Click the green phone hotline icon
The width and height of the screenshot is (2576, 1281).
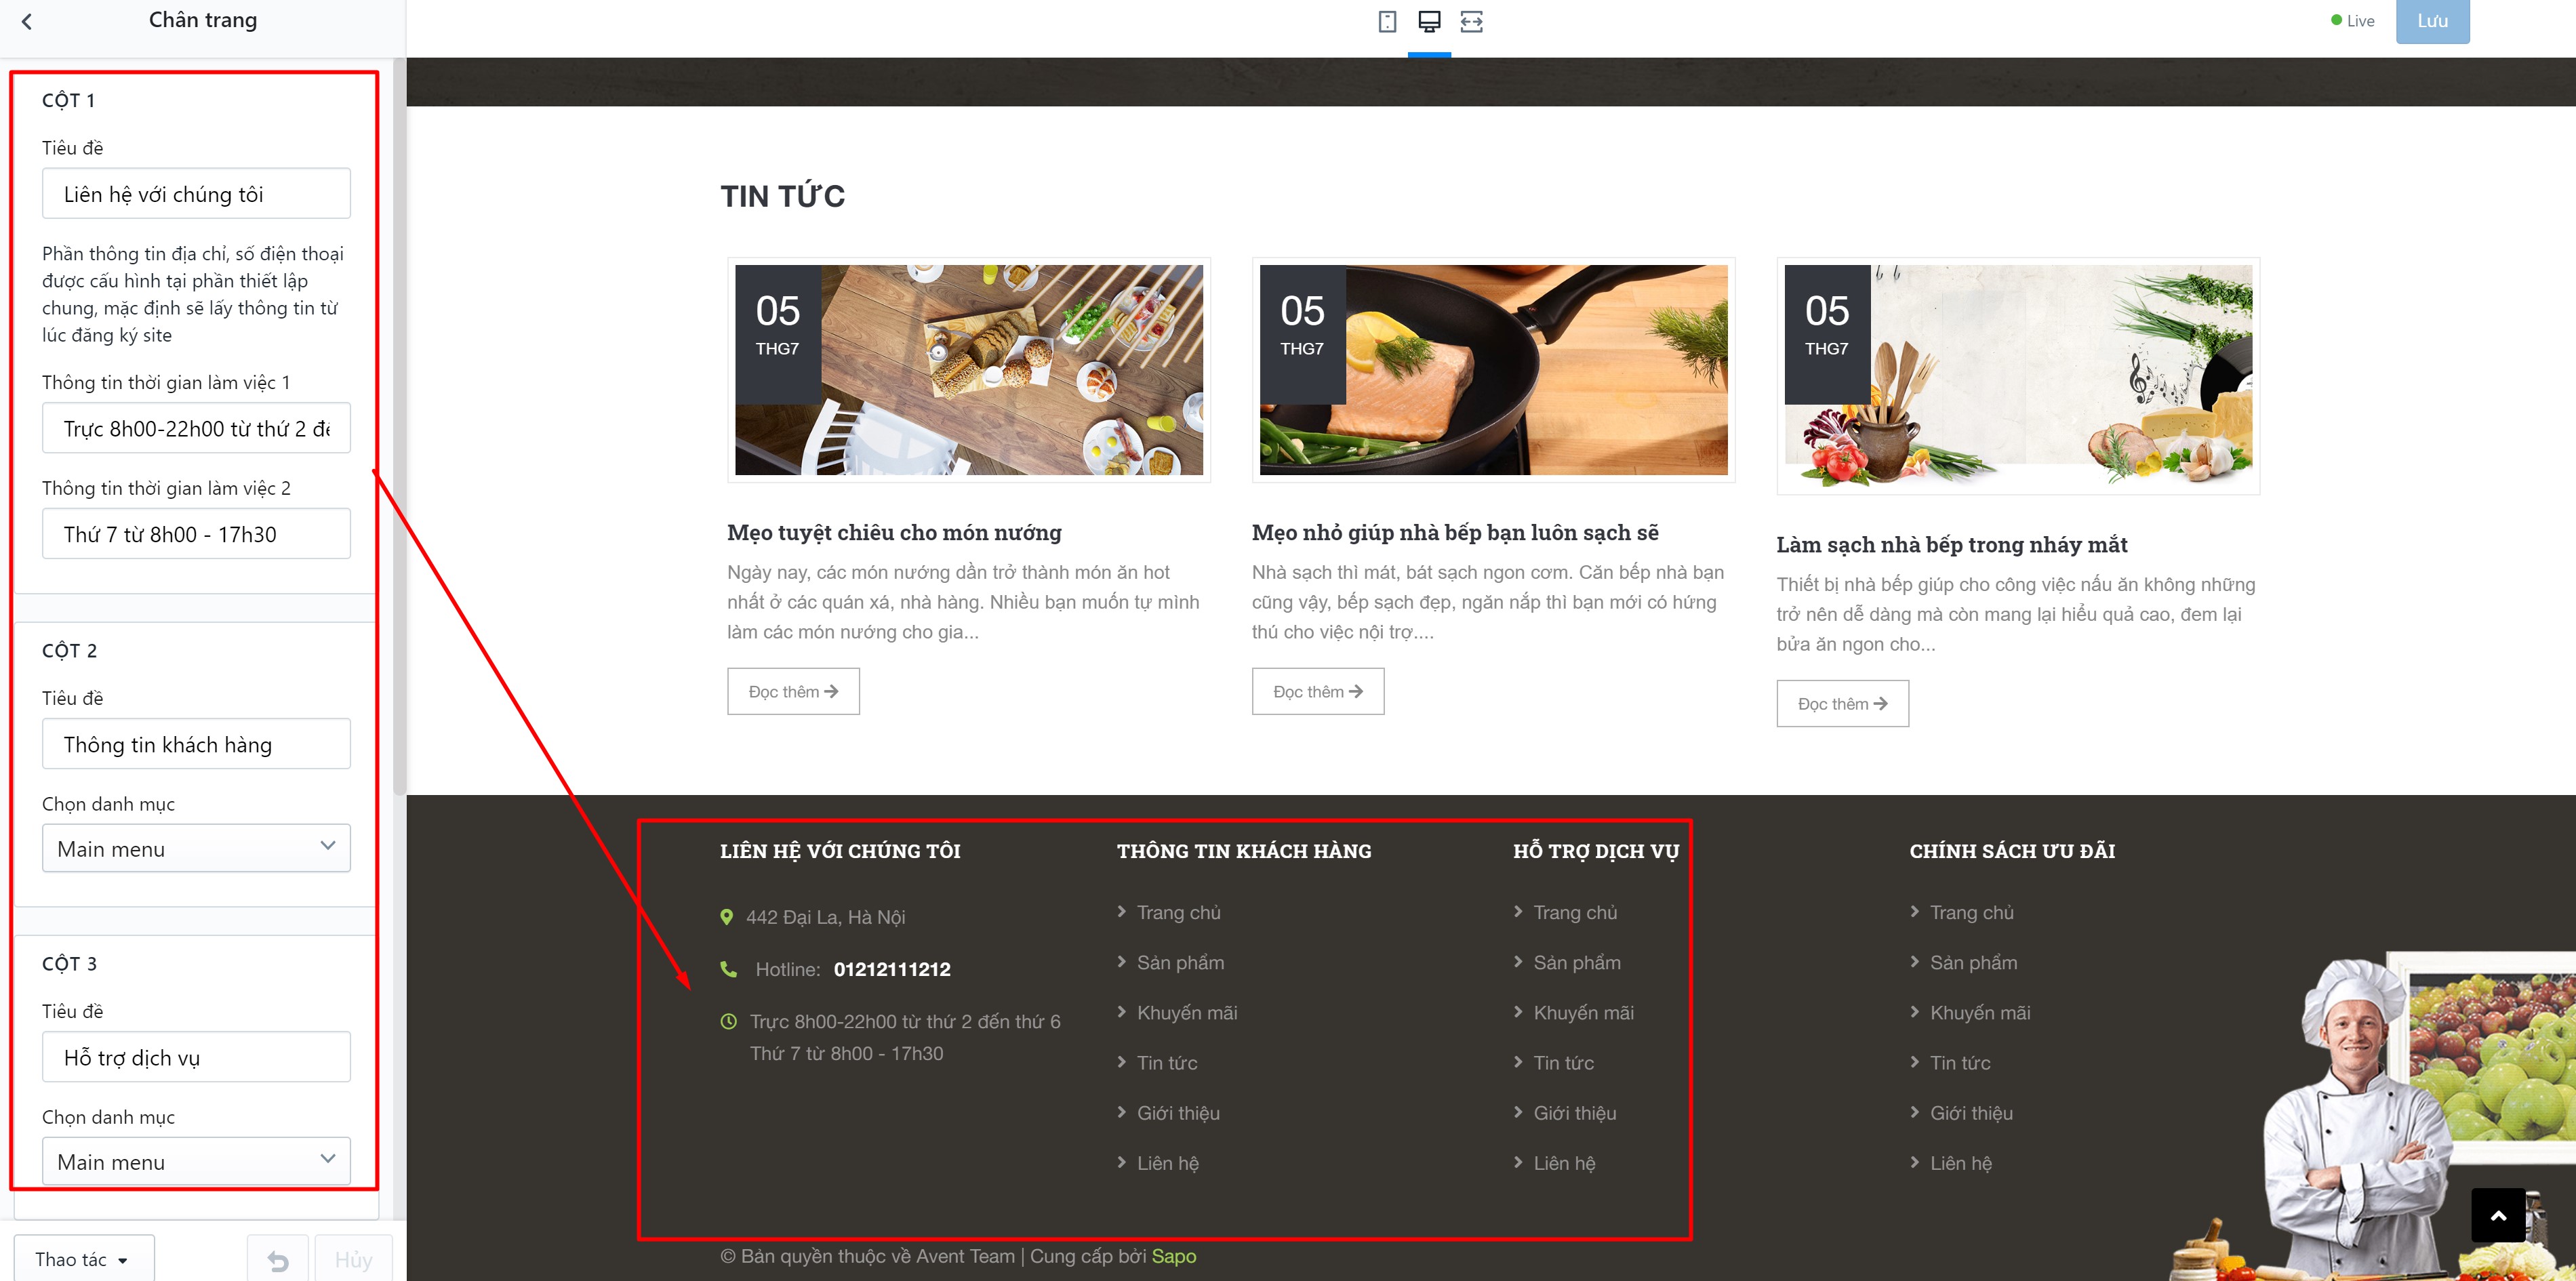(729, 969)
